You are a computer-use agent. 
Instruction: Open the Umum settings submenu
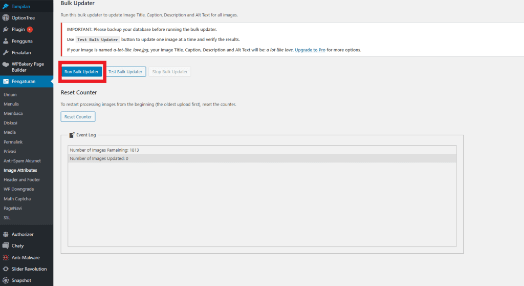coord(10,95)
